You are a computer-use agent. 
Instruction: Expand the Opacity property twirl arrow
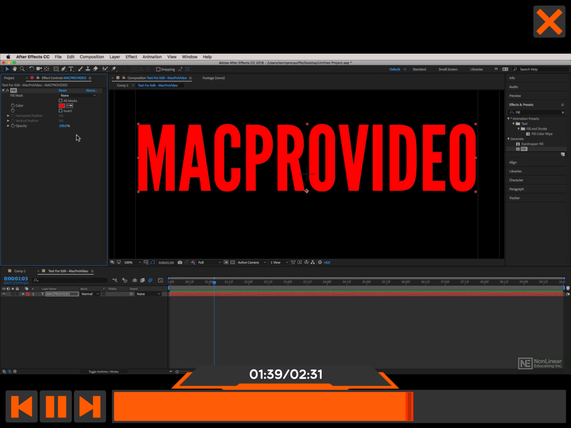pos(8,126)
